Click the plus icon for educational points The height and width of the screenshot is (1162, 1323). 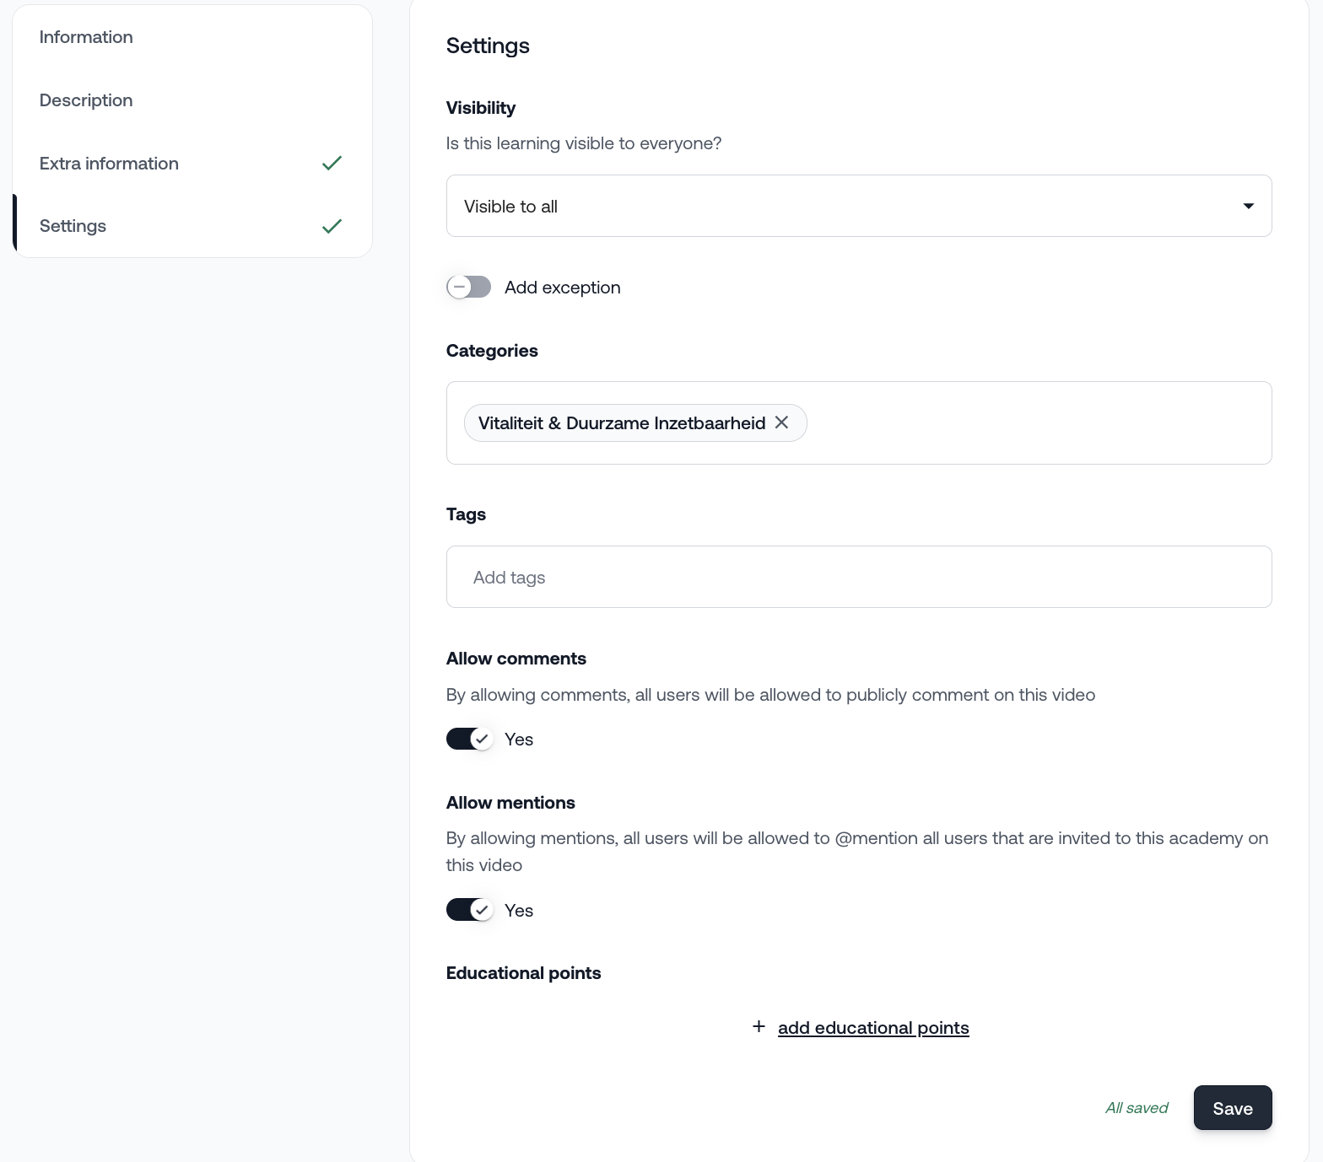(x=759, y=1026)
